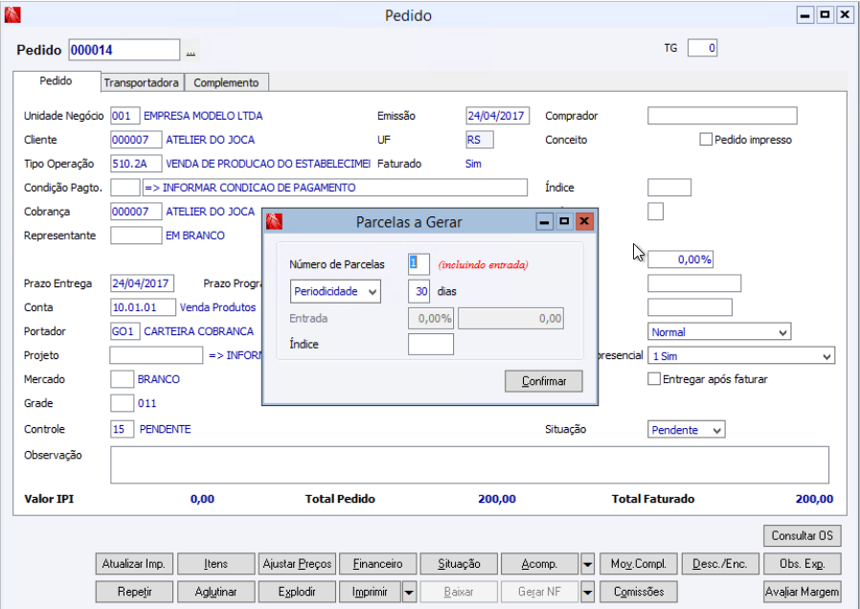
Task: Open the Situação Pendente dropdown
Action: 686,430
